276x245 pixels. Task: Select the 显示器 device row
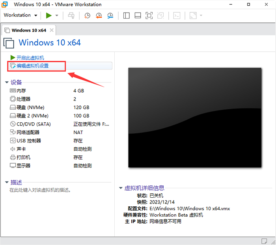pyautogui.click(x=60, y=166)
